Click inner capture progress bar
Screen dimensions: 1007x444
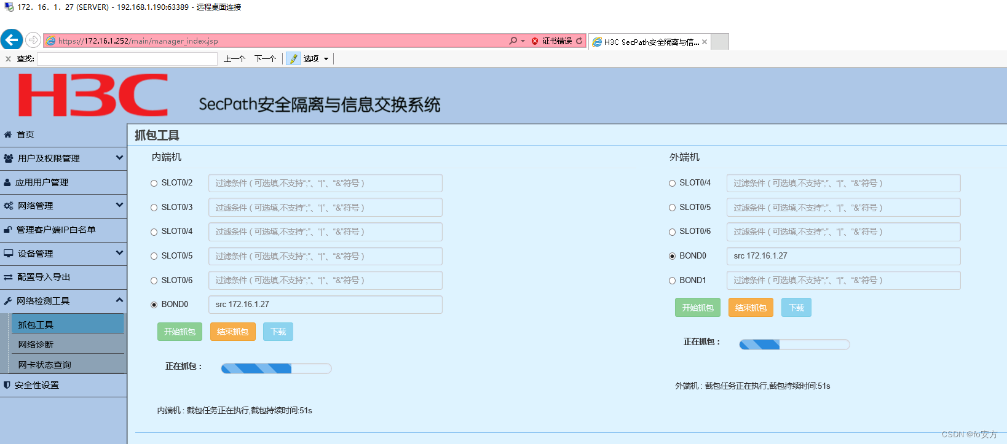coord(276,368)
